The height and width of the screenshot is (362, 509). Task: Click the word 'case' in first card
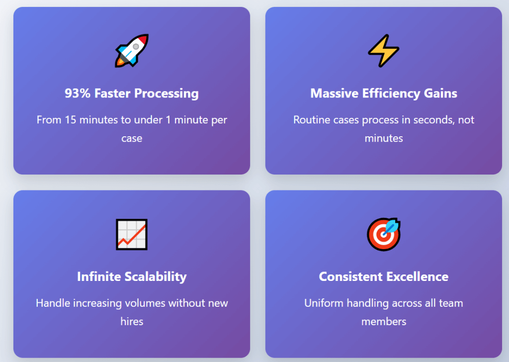click(132, 139)
